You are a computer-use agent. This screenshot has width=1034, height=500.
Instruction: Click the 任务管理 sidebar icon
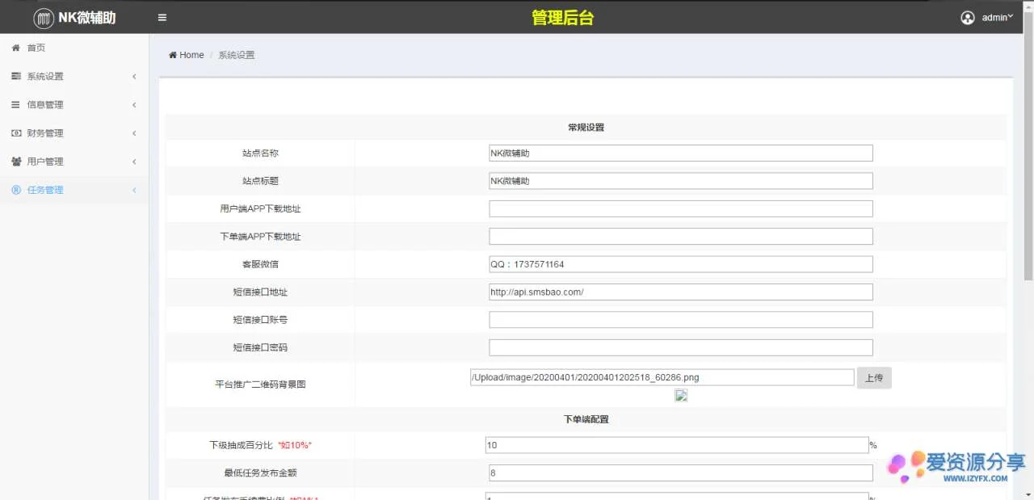coord(15,190)
